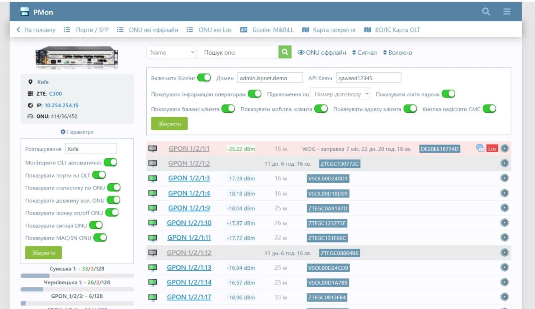
Task: Open Порти / SFP menu item
Action: [87, 30]
